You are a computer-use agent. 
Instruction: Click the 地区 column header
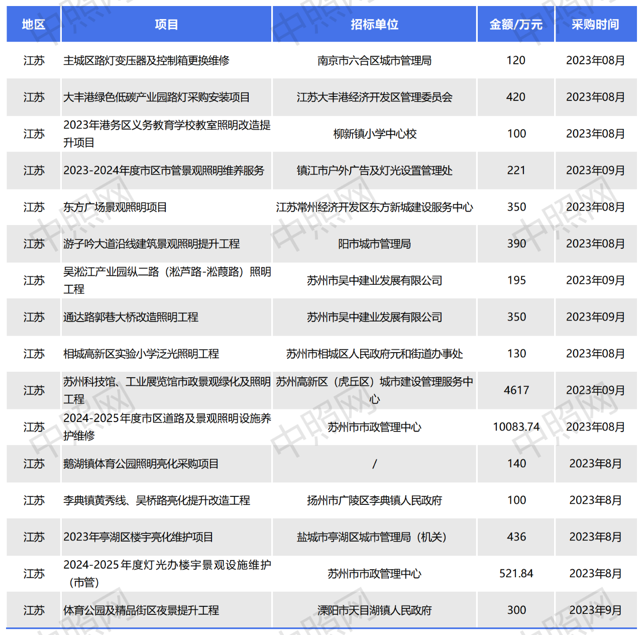[x=34, y=24]
